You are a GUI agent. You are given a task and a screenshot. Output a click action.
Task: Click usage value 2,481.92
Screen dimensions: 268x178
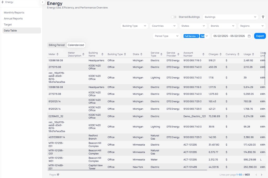[248, 60]
